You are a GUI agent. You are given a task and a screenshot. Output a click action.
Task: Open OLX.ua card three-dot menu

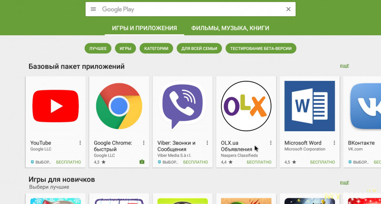coord(271,143)
